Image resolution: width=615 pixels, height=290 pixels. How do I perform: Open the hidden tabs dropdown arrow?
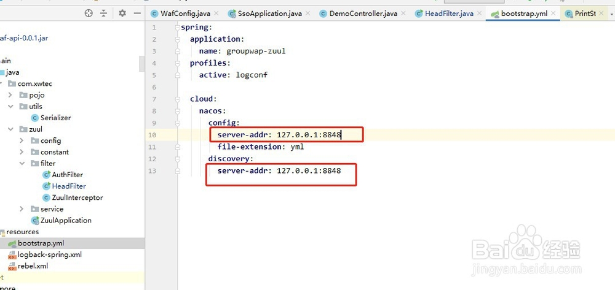(x=611, y=14)
